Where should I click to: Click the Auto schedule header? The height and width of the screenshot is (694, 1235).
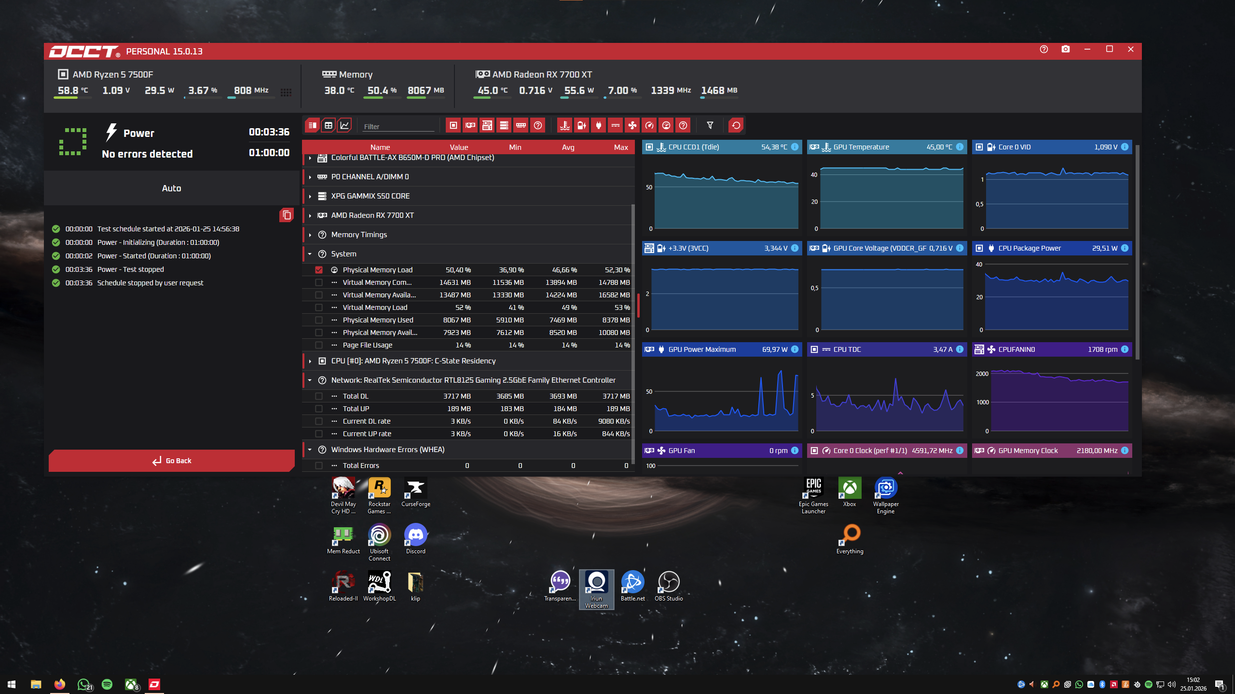click(x=172, y=188)
